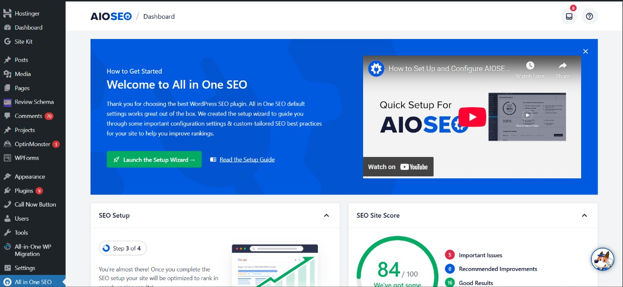Screen dimensions: 623x287
Task: Open Comments with 70 pending
Action: pos(33,116)
